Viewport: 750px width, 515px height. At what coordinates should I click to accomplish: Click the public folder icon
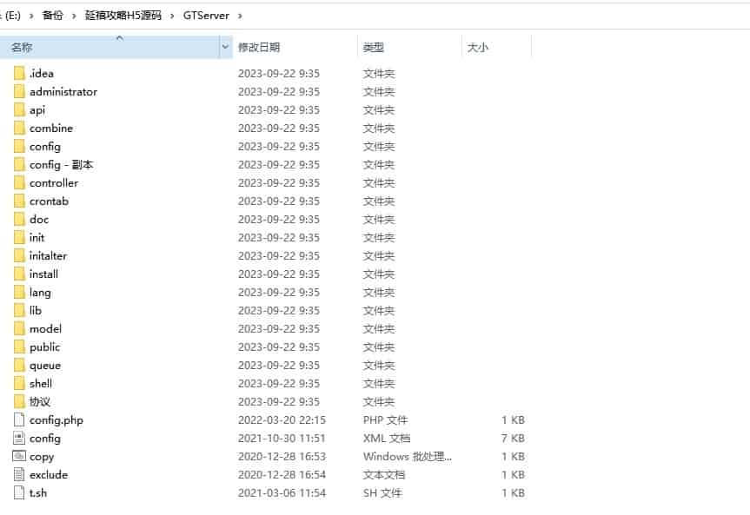19,347
